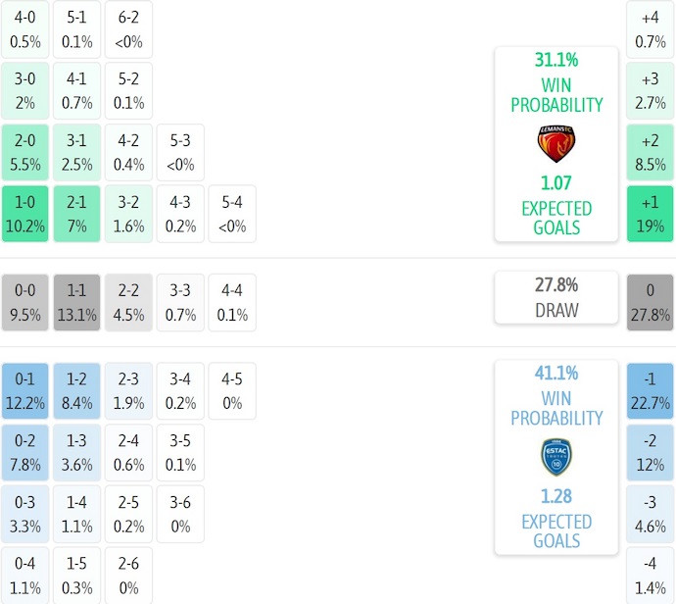Image resolution: width=676 pixels, height=604 pixels.
Task: Click the 41.1% win probability text
Action: 555,374
